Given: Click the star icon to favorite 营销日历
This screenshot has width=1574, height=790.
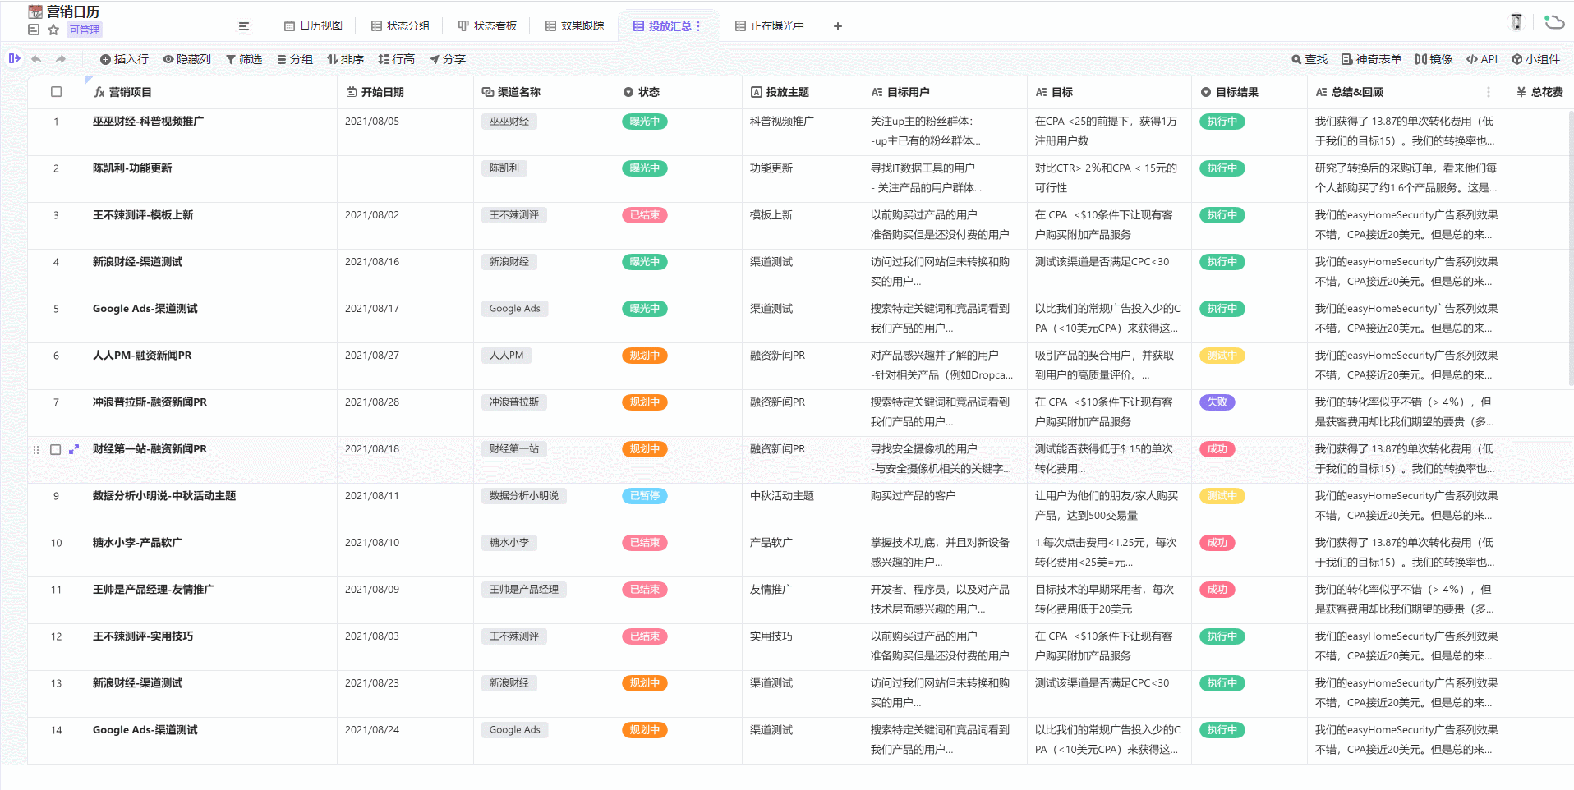Looking at the screenshot, I should [53, 30].
